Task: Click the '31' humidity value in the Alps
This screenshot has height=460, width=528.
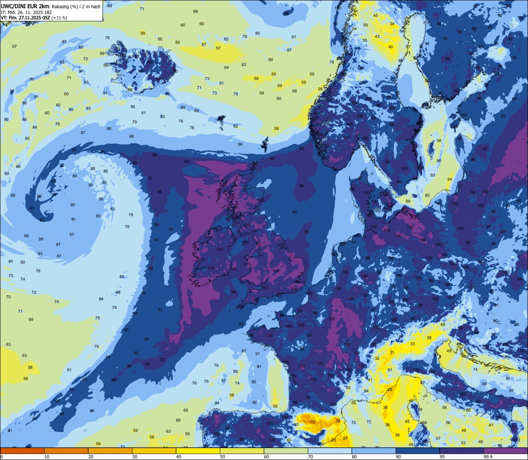Action: [x=392, y=352]
